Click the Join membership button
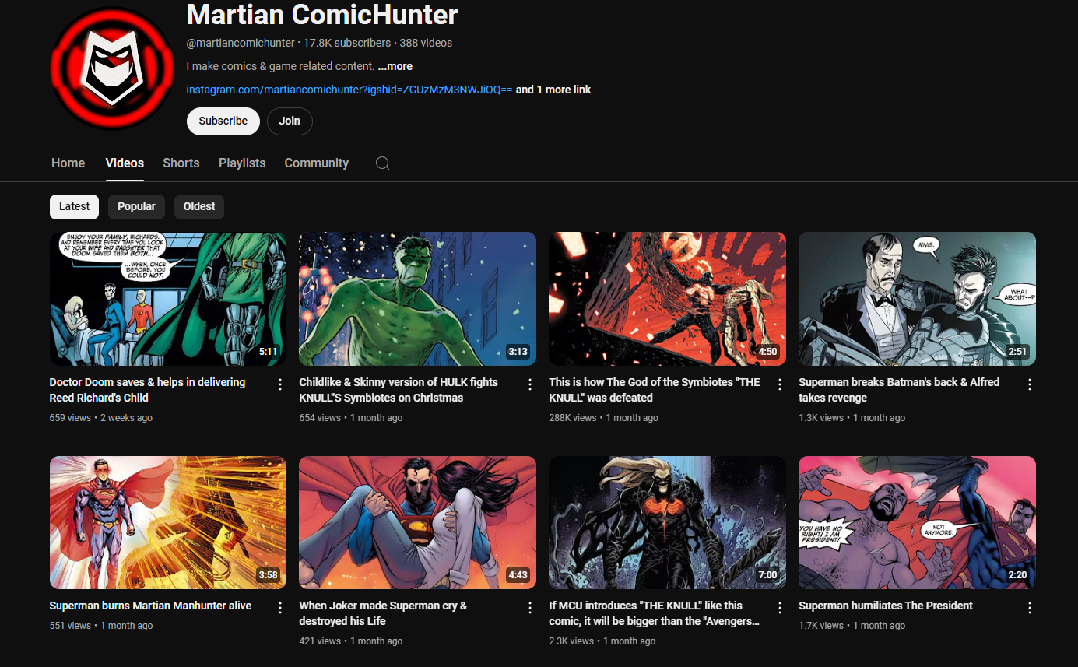The height and width of the screenshot is (667, 1078). [x=290, y=121]
